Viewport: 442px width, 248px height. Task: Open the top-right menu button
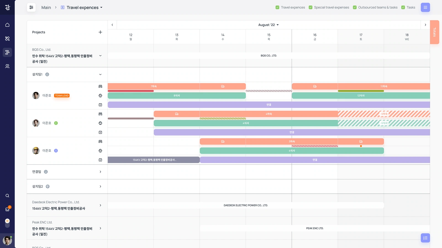point(425,7)
